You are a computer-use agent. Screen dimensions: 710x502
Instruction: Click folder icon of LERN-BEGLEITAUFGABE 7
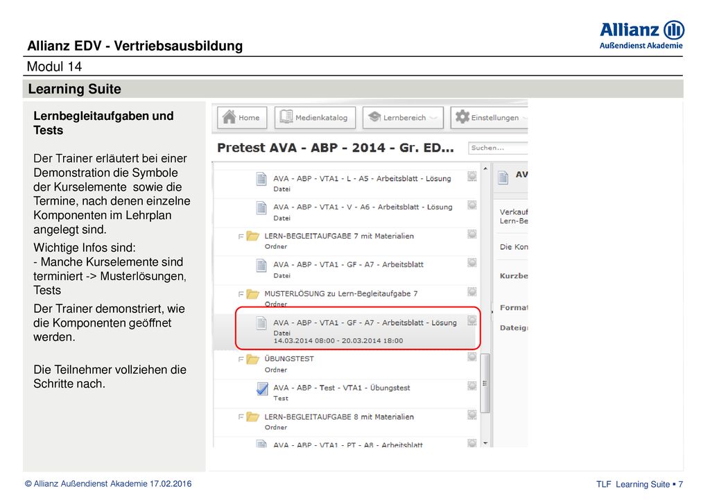pos(252,236)
